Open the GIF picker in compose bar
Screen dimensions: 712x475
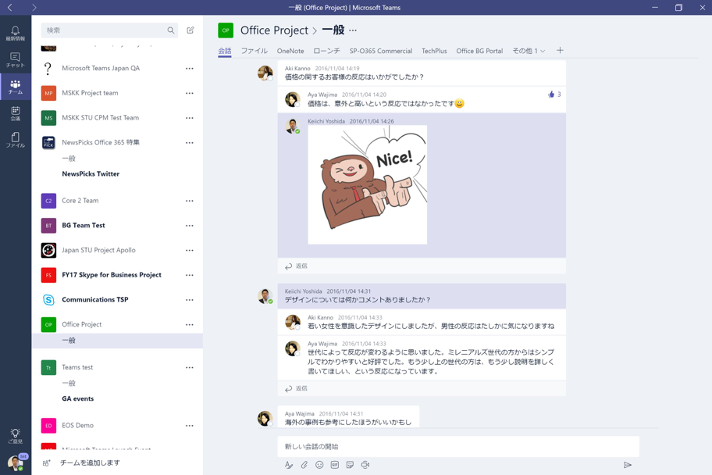[x=334, y=465]
